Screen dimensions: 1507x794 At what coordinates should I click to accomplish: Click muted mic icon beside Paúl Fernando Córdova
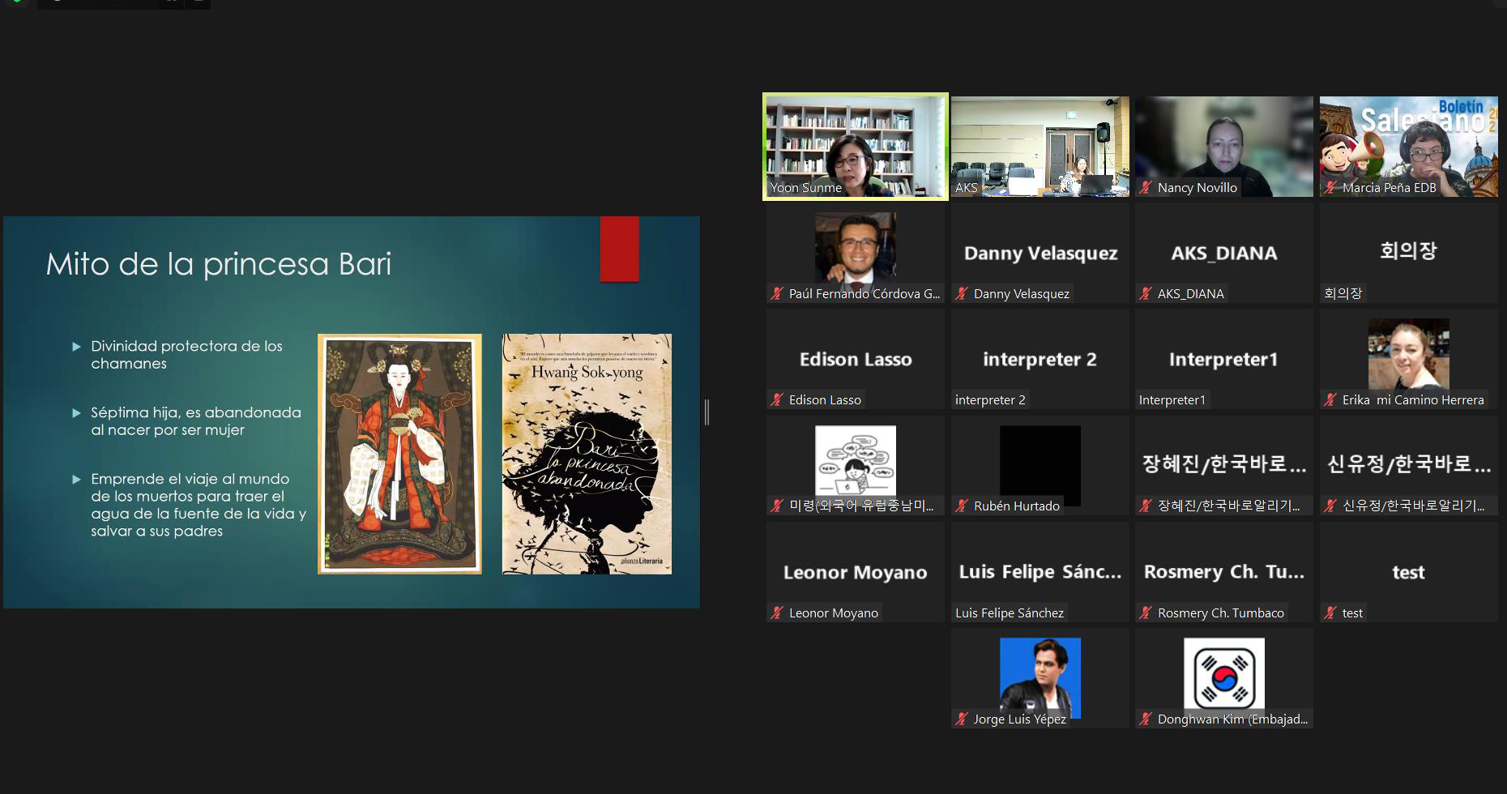777,294
